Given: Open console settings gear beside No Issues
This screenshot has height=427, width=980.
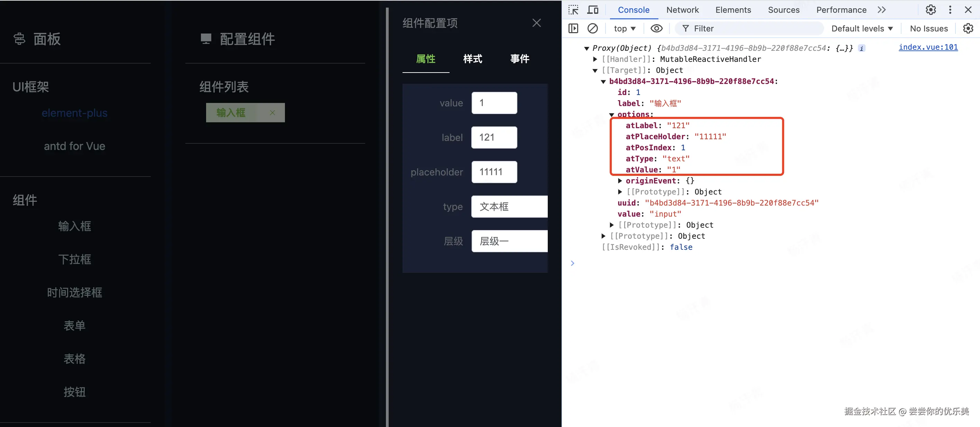Looking at the screenshot, I should pos(968,29).
